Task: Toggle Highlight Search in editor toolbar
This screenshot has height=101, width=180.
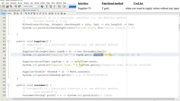Action: pyautogui.click(x=34, y=13)
